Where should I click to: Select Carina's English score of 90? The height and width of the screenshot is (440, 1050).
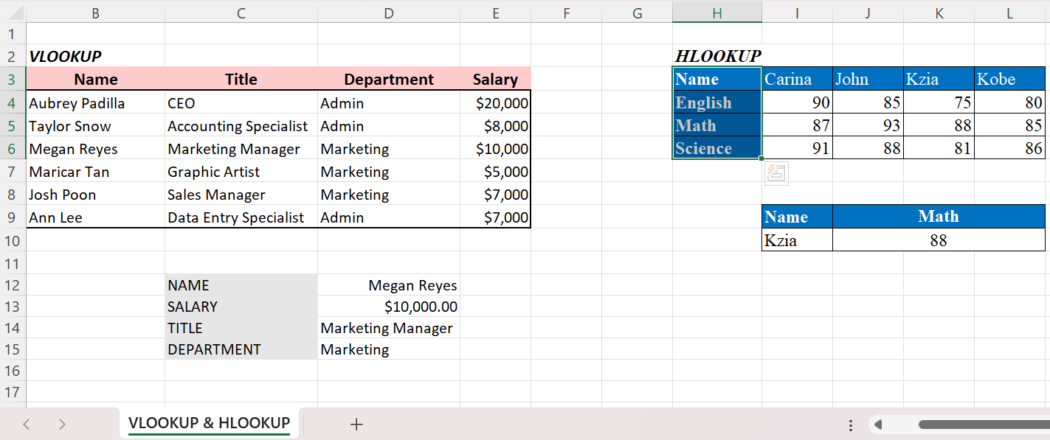click(797, 102)
